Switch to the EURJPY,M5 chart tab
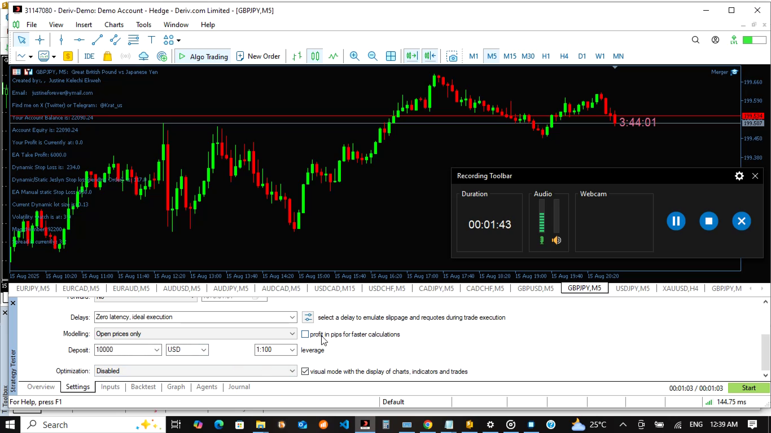The height and width of the screenshot is (433, 771). [33, 289]
